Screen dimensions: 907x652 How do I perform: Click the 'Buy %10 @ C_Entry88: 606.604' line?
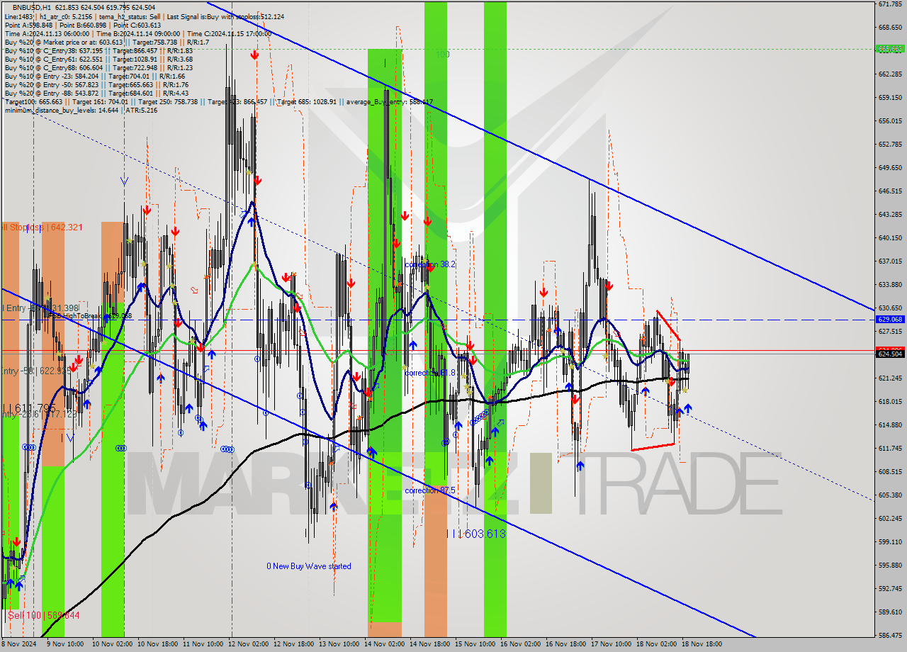(x=98, y=67)
